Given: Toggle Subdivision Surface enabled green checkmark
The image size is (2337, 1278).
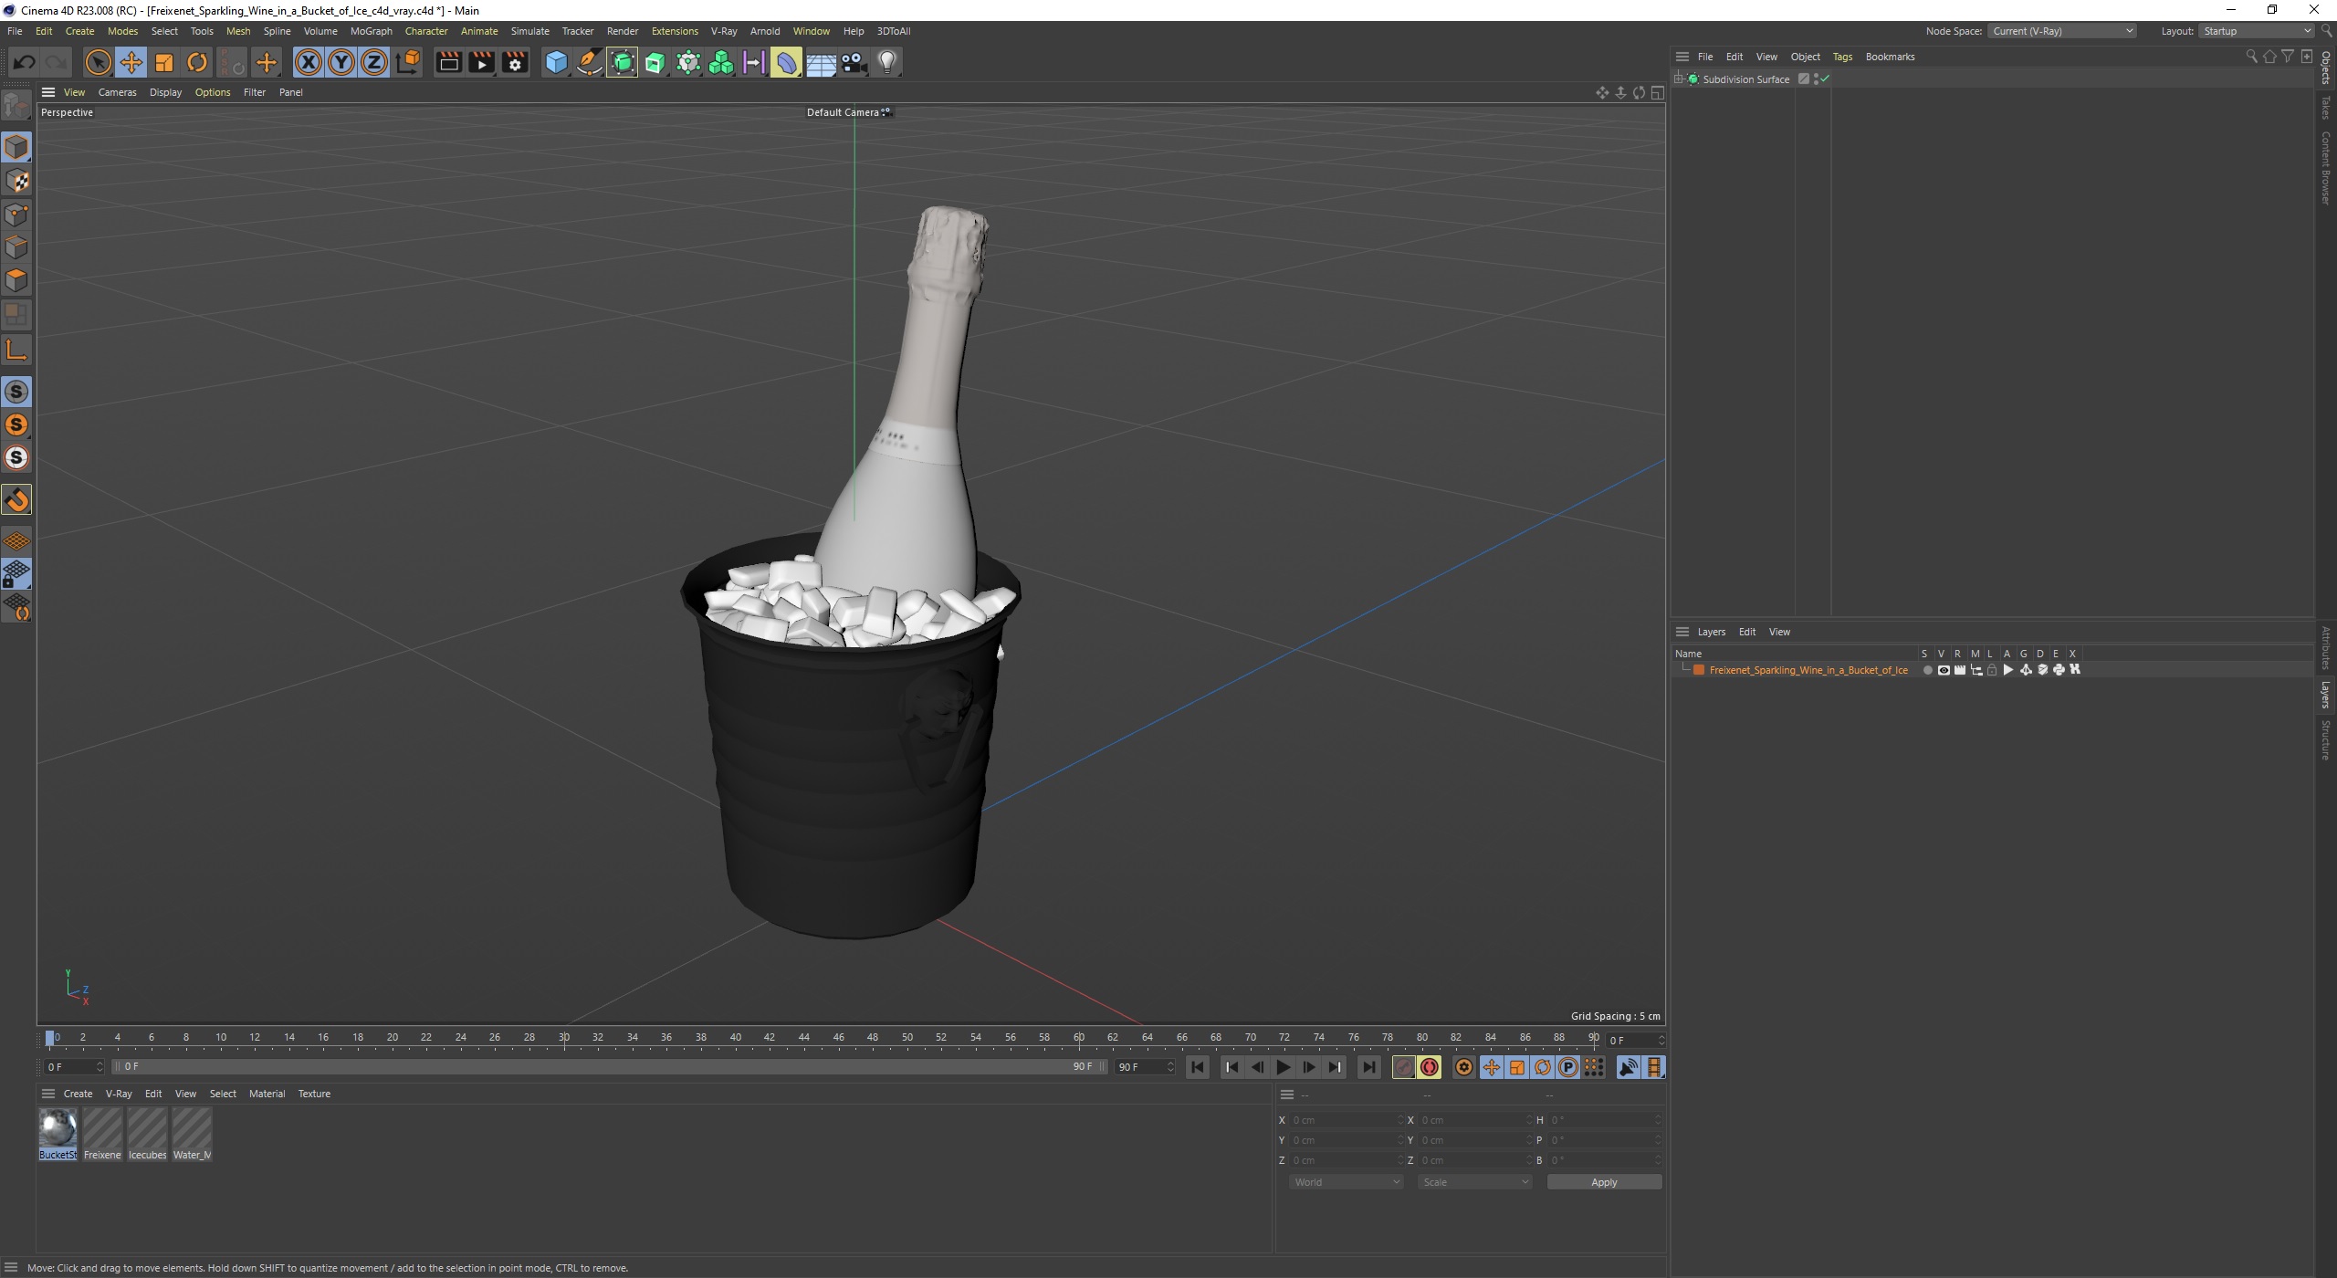Looking at the screenshot, I should (x=1825, y=79).
